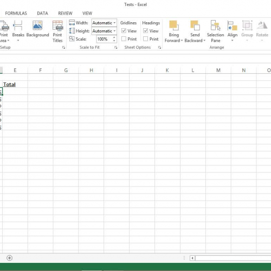
Task: Enable Headings Print checkbox
Action: point(145,39)
